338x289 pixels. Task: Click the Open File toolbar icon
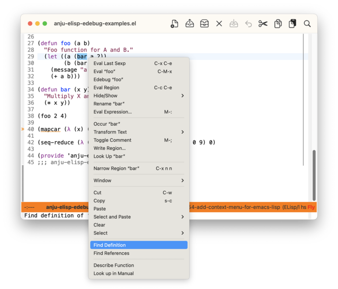coord(189,23)
